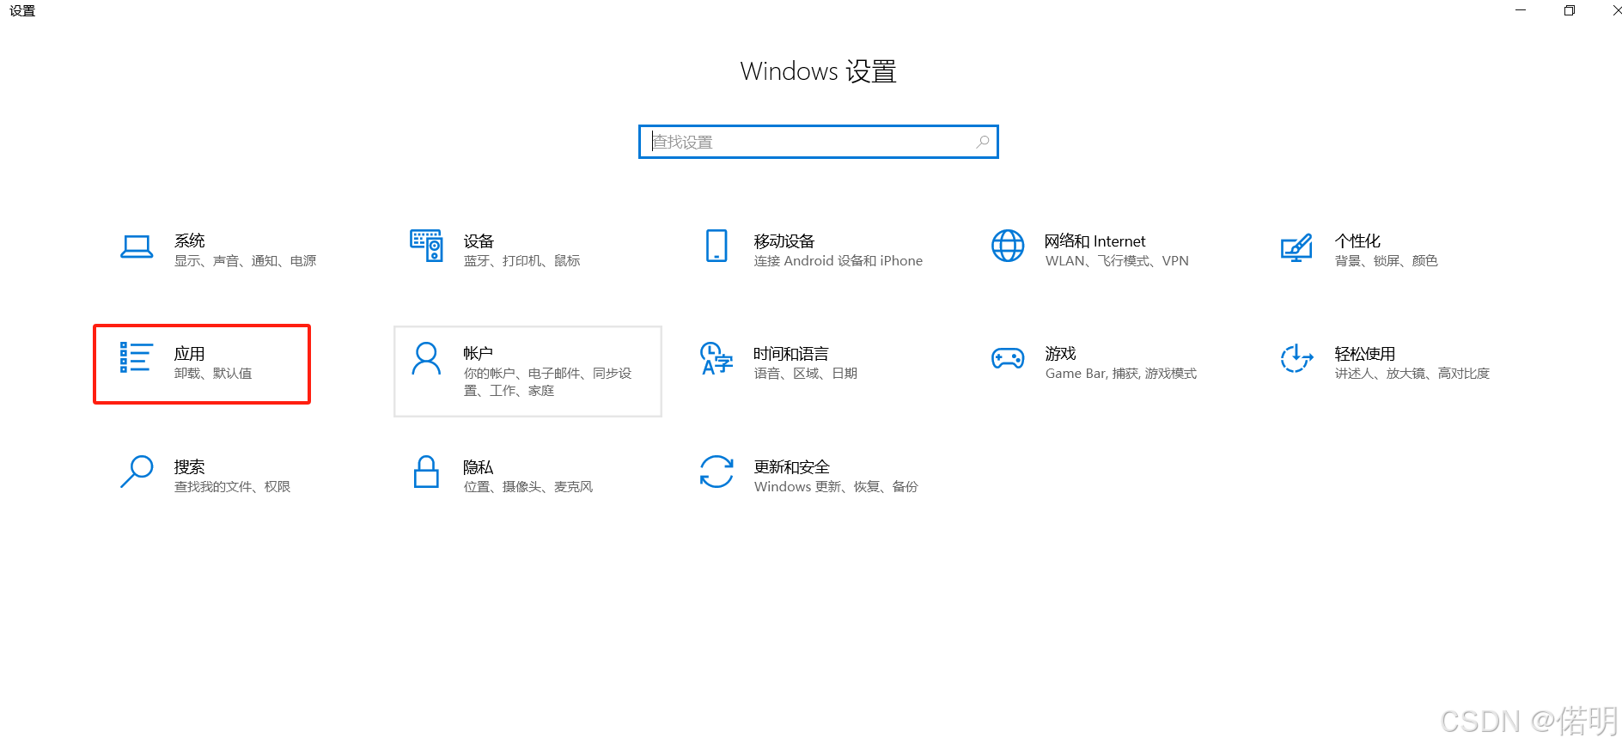Click the text 位置、摄像头、麦克风
1622x749 pixels.
pos(528,486)
